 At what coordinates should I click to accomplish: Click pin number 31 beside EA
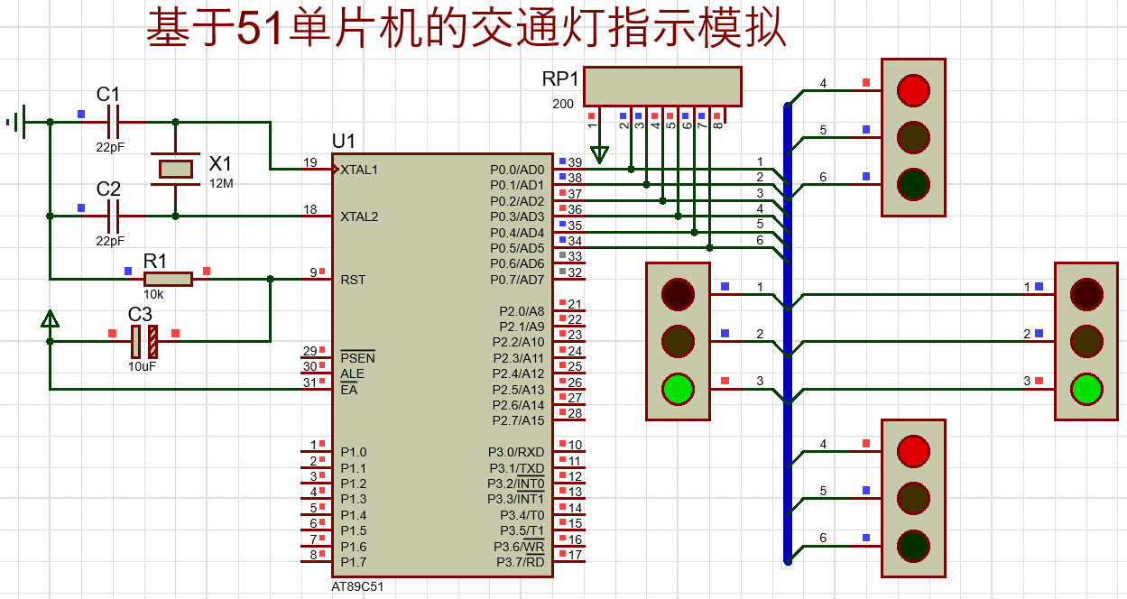[x=310, y=382]
